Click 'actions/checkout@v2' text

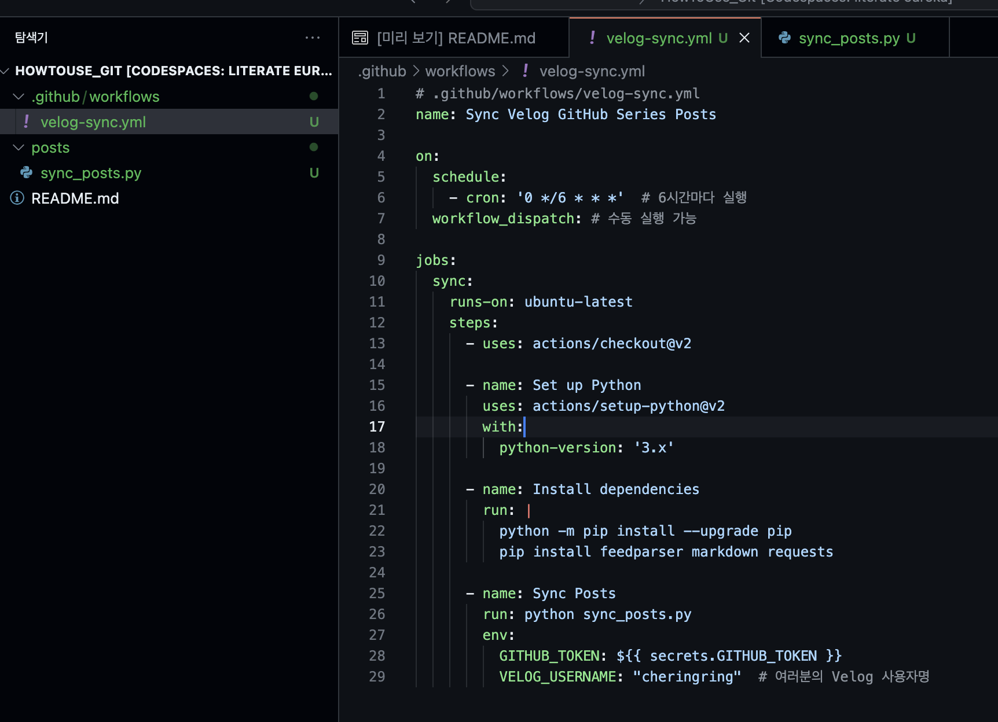click(x=612, y=343)
